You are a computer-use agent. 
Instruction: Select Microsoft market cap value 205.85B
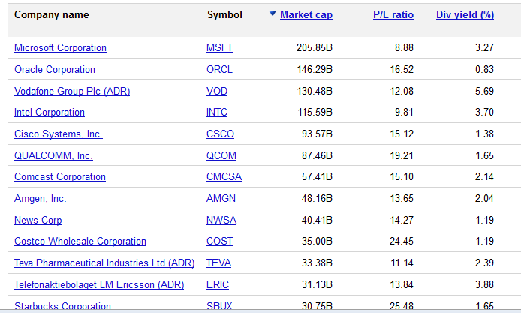315,47
